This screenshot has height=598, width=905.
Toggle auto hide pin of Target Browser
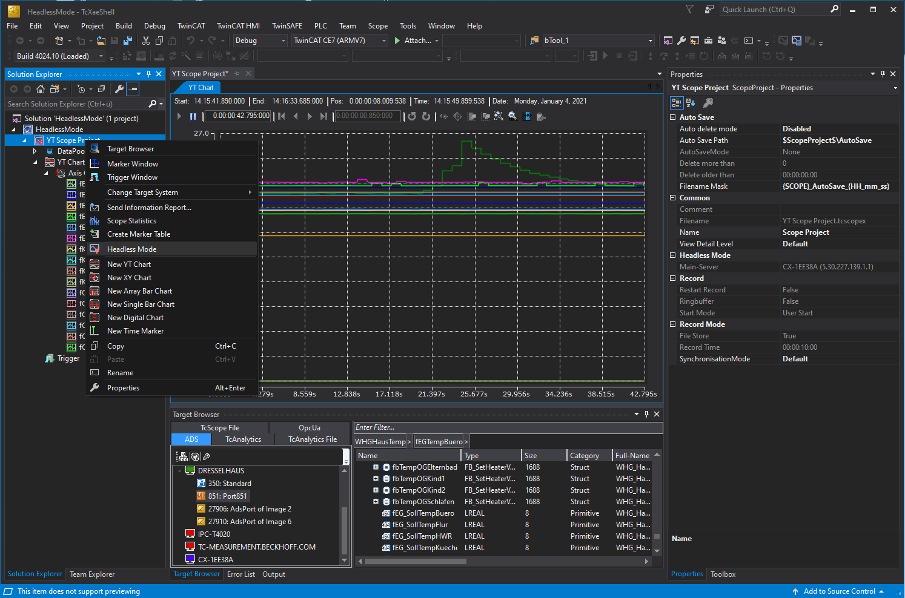tap(646, 414)
